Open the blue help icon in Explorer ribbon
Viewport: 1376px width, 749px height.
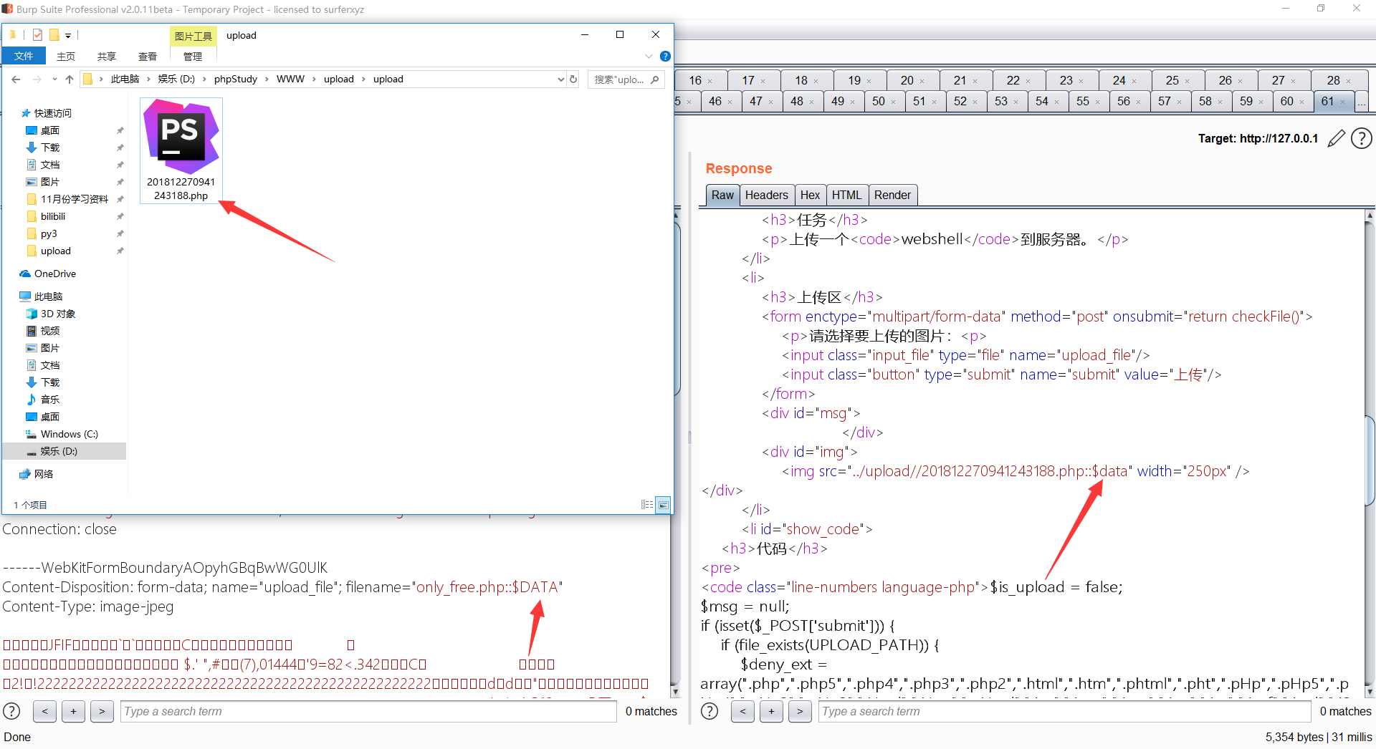tap(665, 57)
